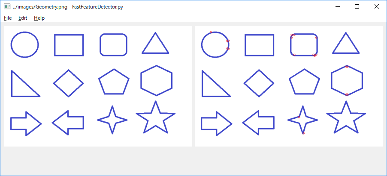Click the circle with keypoints in the right image

point(215,44)
